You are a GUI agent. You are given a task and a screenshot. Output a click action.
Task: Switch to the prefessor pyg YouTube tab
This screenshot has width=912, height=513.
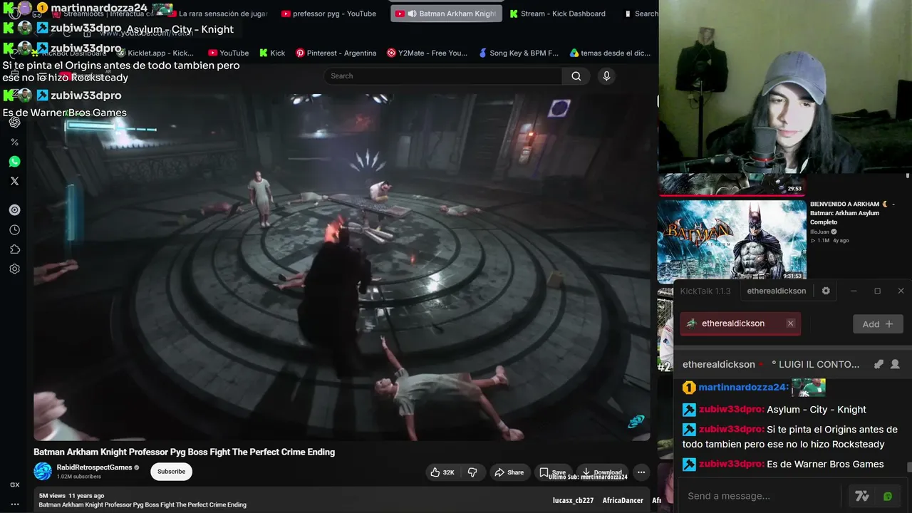[x=328, y=14]
